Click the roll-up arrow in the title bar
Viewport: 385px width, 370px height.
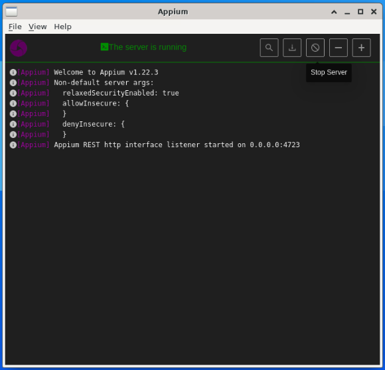coord(334,12)
